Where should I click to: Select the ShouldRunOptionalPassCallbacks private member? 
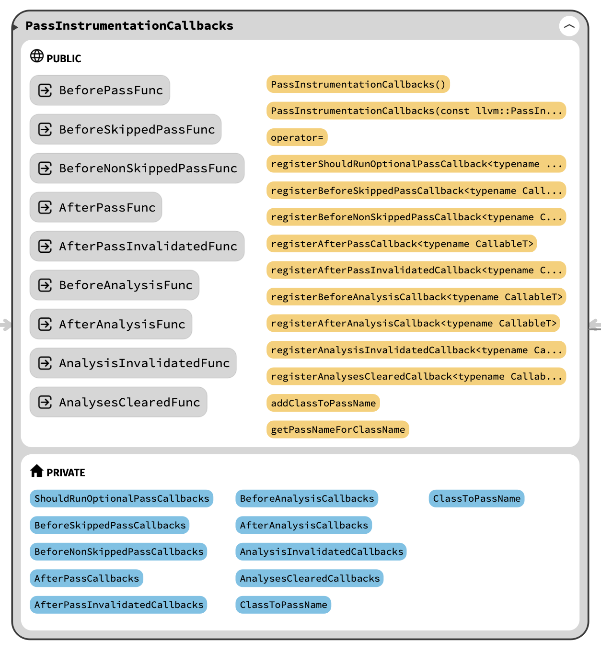[121, 499]
